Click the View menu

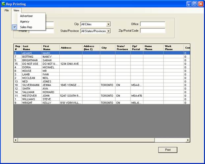(x=16, y=11)
